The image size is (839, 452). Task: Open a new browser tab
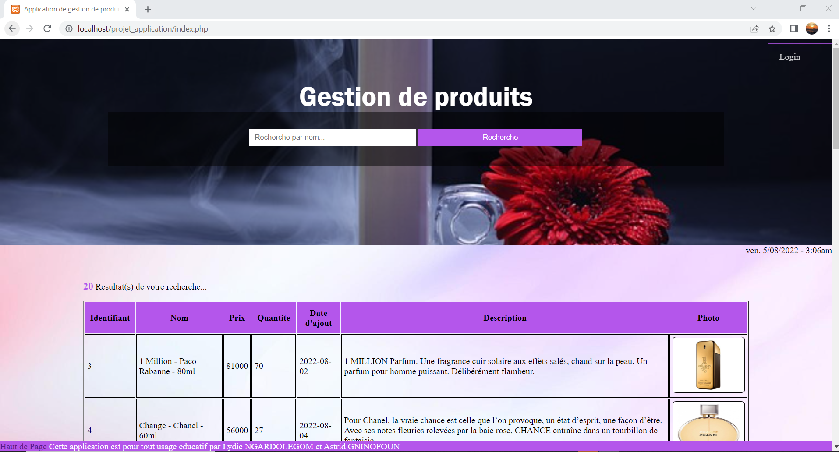(x=147, y=9)
